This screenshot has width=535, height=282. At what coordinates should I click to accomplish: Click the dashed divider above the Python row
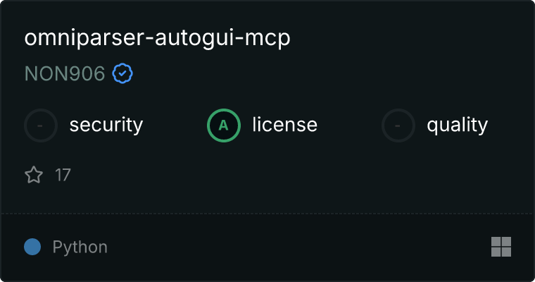point(267,214)
